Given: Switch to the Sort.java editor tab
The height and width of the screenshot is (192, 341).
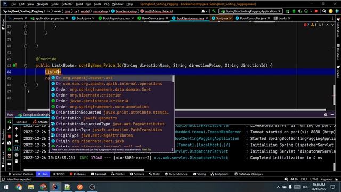Looking at the screenshot, I should click(x=222, y=18).
